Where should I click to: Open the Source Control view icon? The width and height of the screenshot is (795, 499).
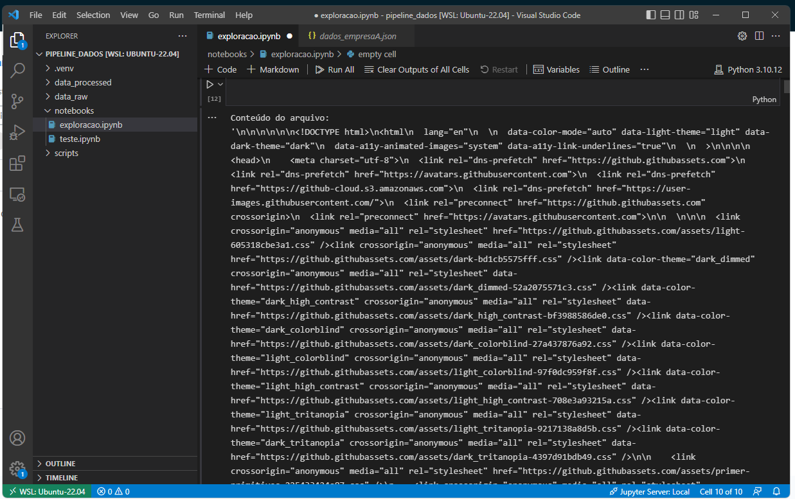17,101
